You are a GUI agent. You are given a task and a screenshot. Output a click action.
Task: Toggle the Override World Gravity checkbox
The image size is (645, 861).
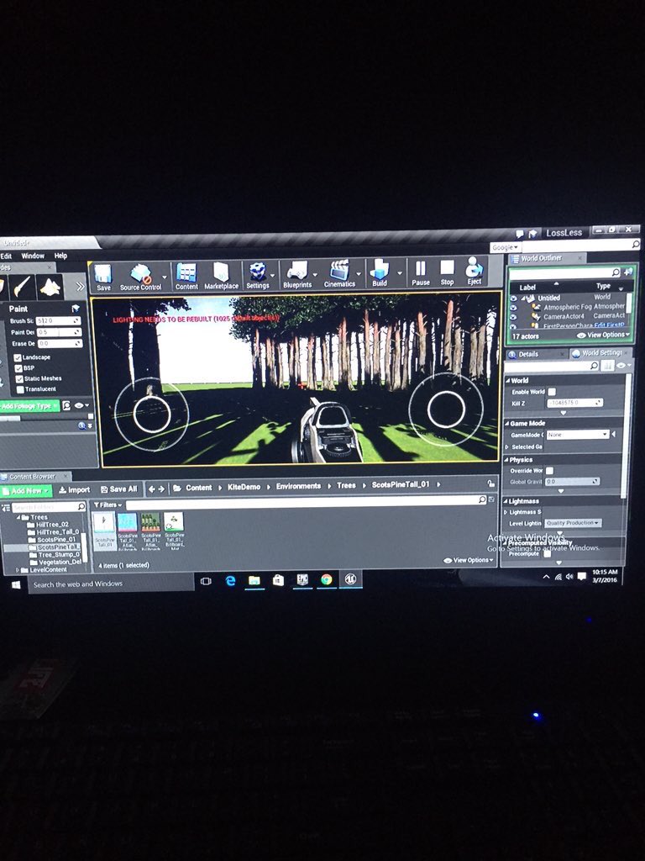pos(549,471)
